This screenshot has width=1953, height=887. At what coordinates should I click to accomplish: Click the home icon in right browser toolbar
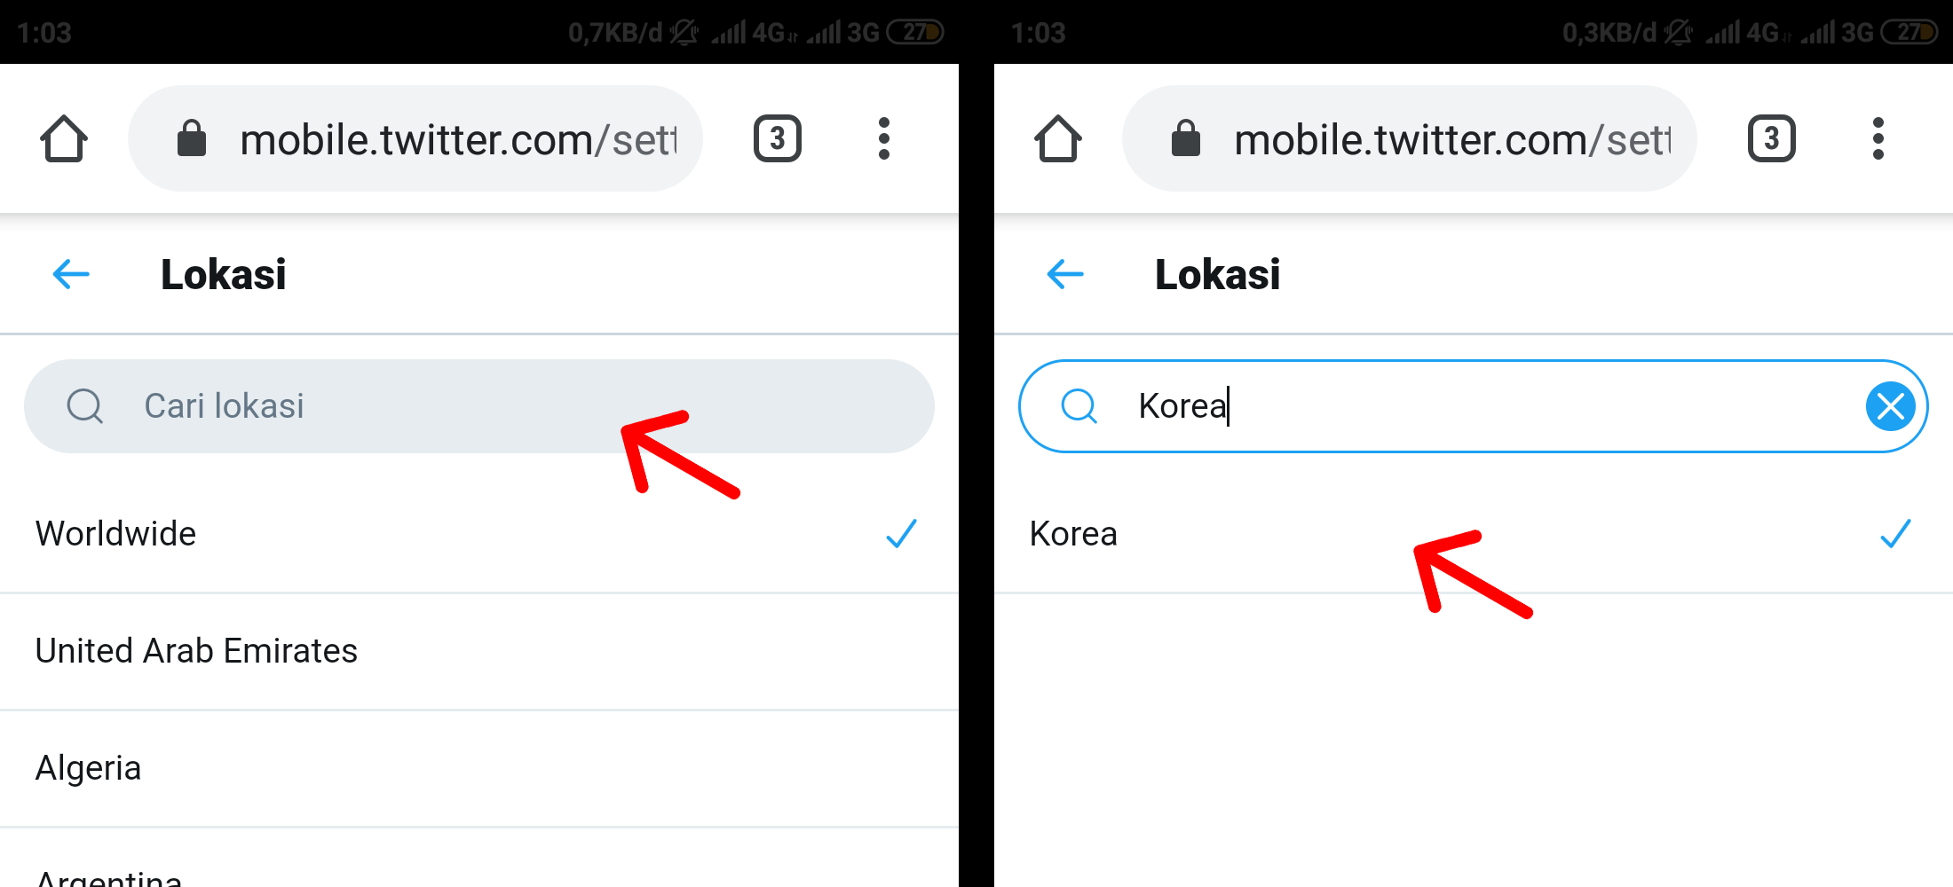click(x=1057, y=138)
